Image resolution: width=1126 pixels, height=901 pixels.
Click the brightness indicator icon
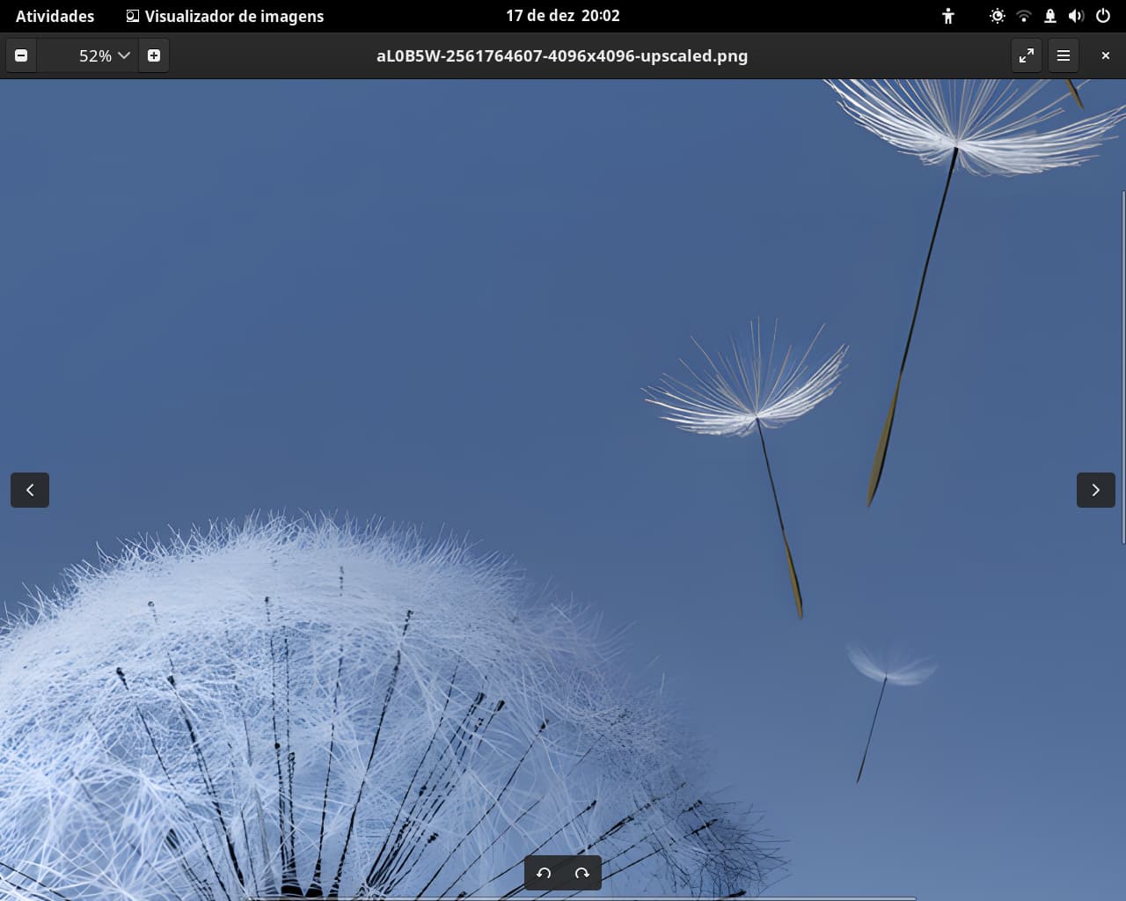pyautogui.click(x=997, y=16)
